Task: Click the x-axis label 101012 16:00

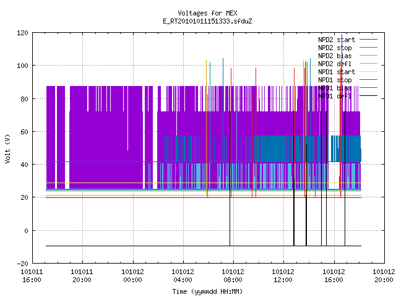Action: [x=334, y=276]
